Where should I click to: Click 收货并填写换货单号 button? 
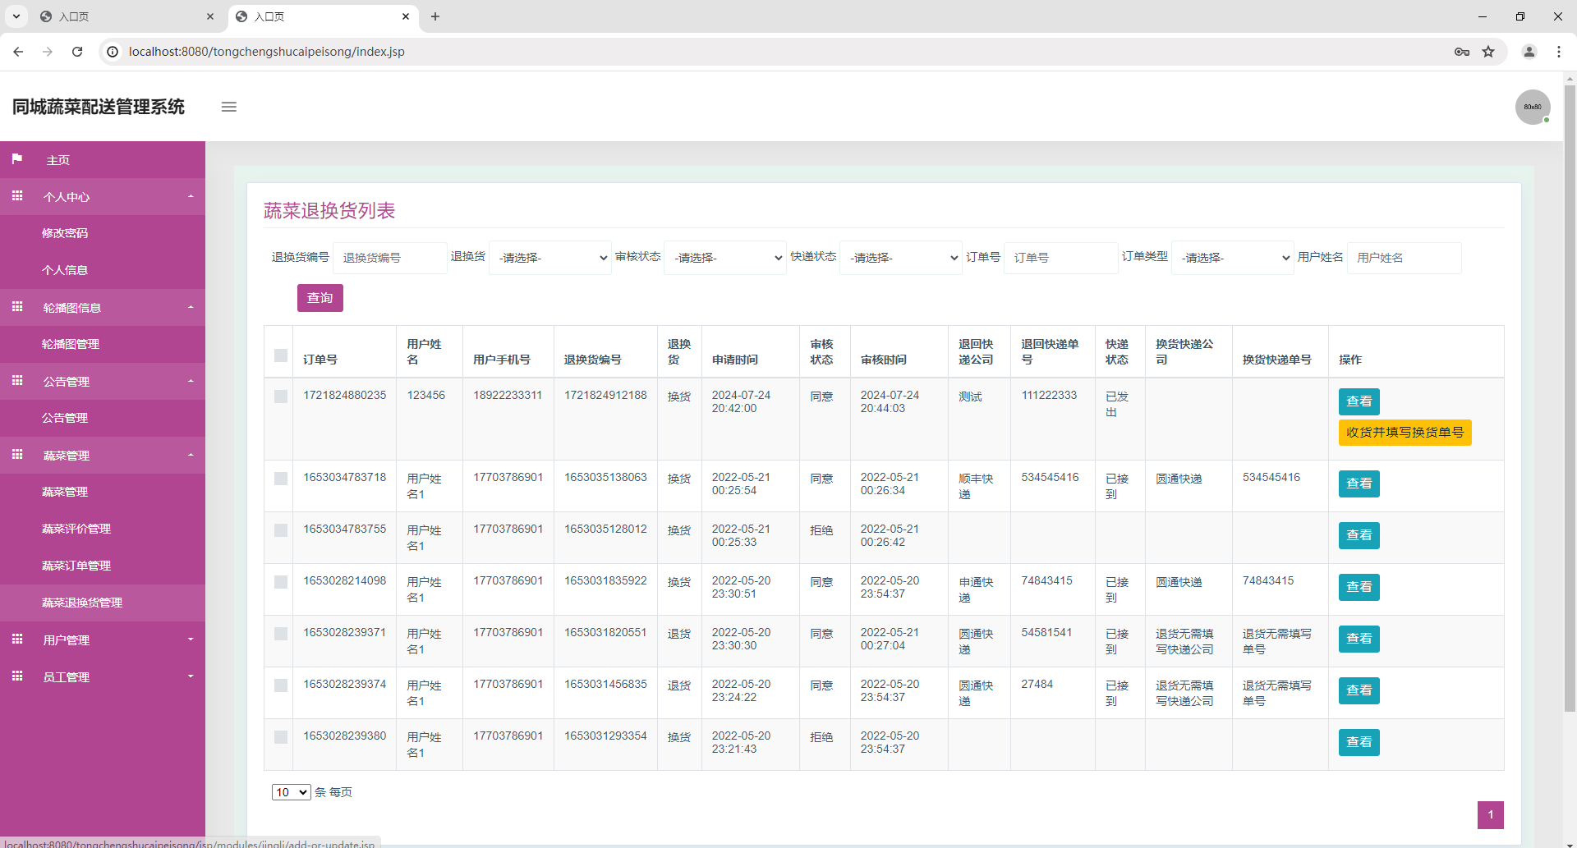point(1405,433)
